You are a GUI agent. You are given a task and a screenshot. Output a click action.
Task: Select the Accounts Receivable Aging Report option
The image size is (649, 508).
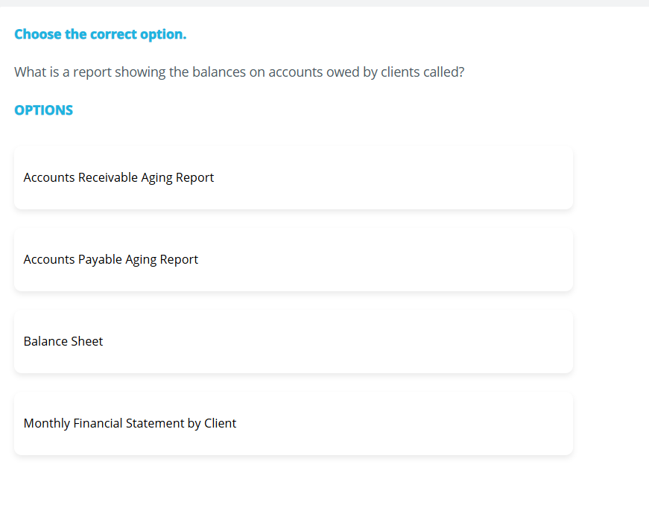coord(294,177)
